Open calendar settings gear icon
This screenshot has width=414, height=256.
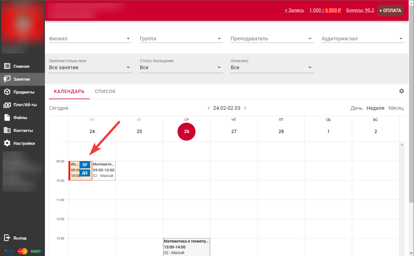point(401,91)
